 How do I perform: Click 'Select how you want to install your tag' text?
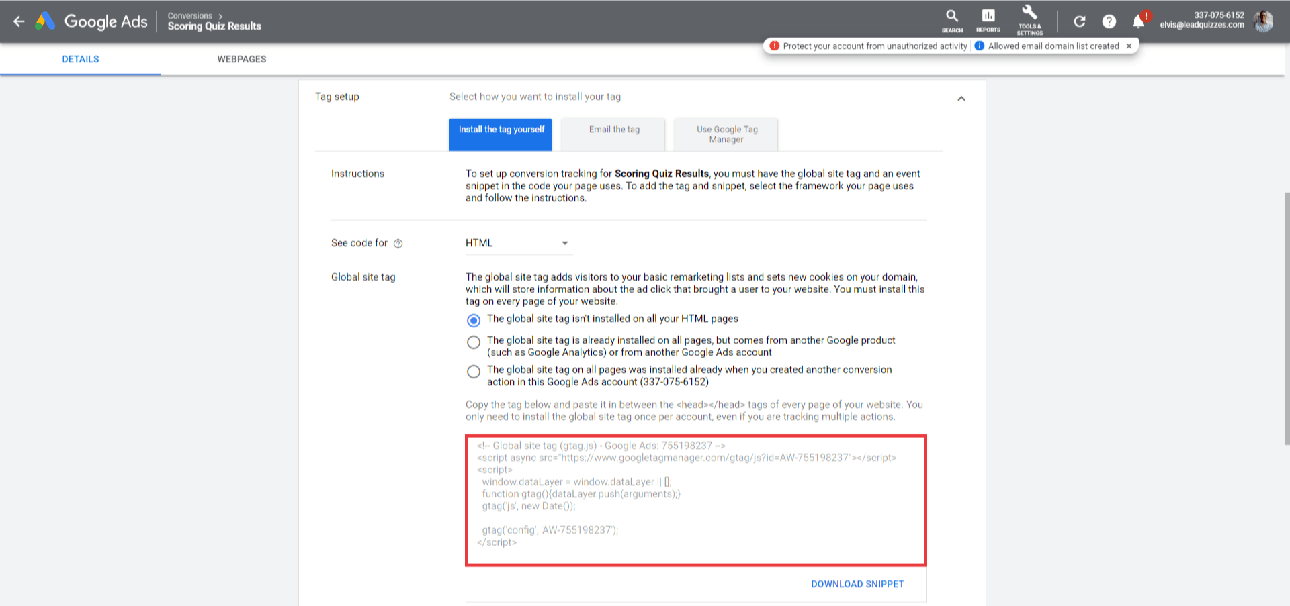pyautogui.click(x=535, y=97)
